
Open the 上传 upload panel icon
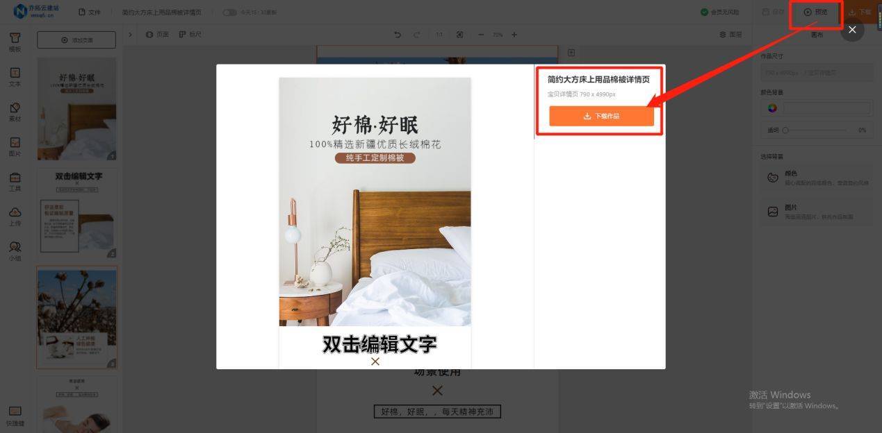coord(15,216)
